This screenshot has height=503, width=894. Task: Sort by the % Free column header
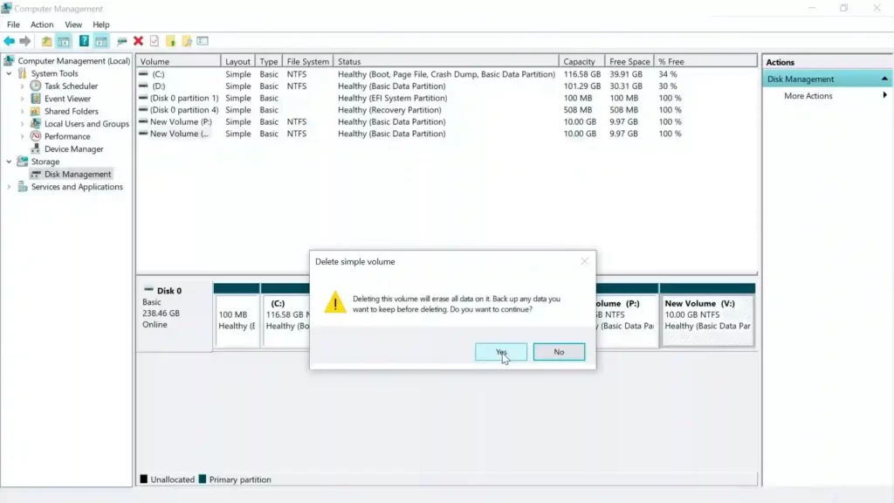705,61
